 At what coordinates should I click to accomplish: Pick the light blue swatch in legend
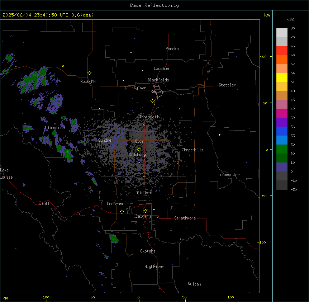click(x=282, y=140)
